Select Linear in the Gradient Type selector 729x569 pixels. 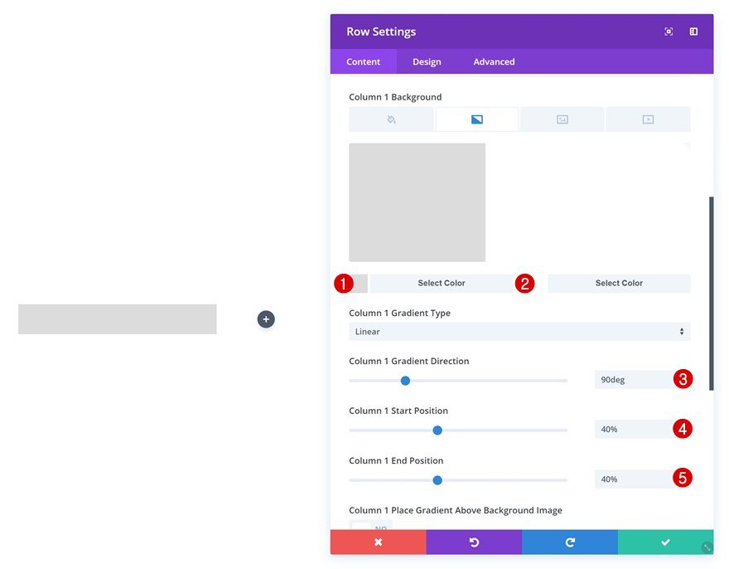519,331
